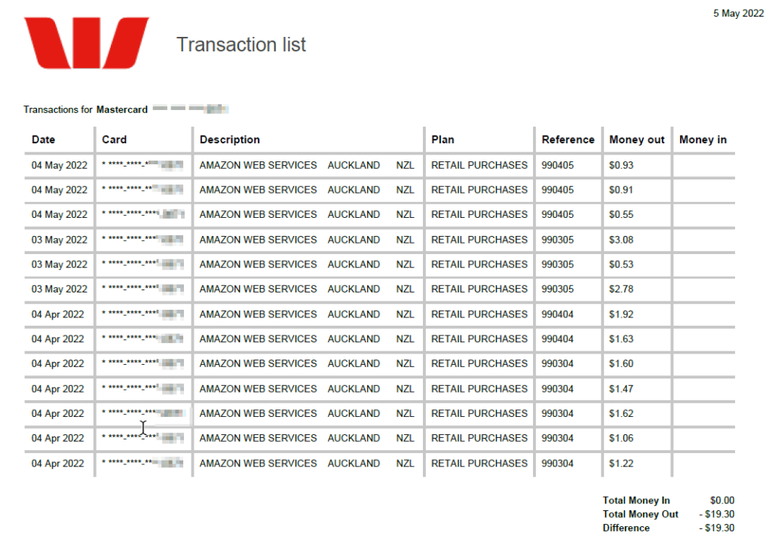This screenshot has width=772, height=545.
Task: Click reference 990404 in the $1.63 row
Action: pyautogui.click(x=557, y=338)
